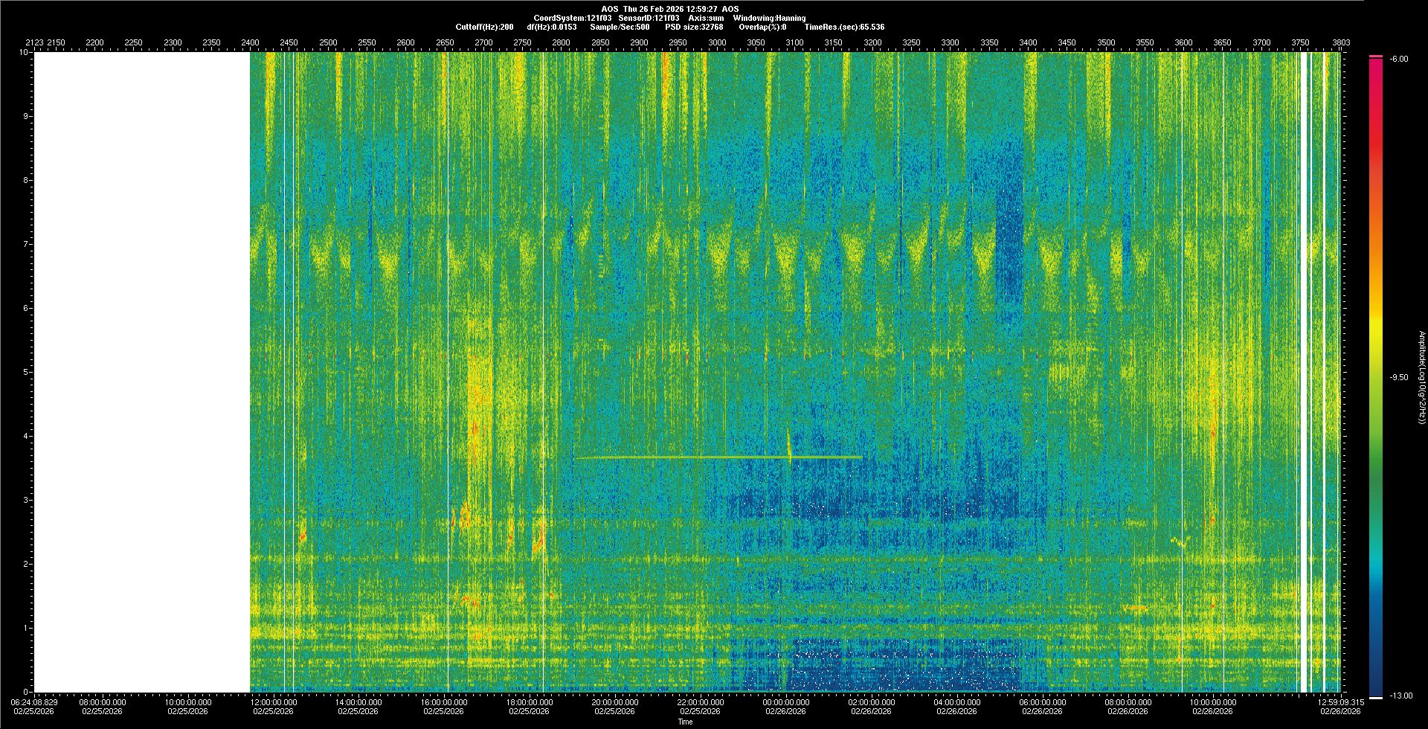This screenshot has width=1428, height=729.
Task: Click the -6.00 colorbar maximum label
Action: tap(1398, 59)
